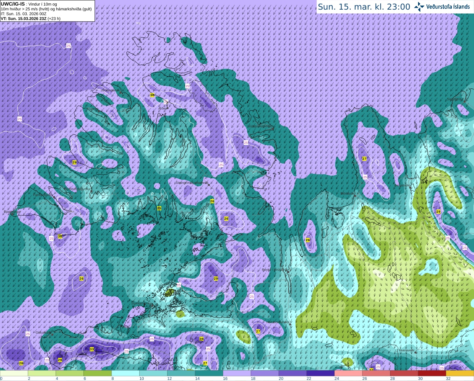Click the Æðey station dot
Image resolution: width=474 pixels, height=381 pixels.
(x=167, y=108)
